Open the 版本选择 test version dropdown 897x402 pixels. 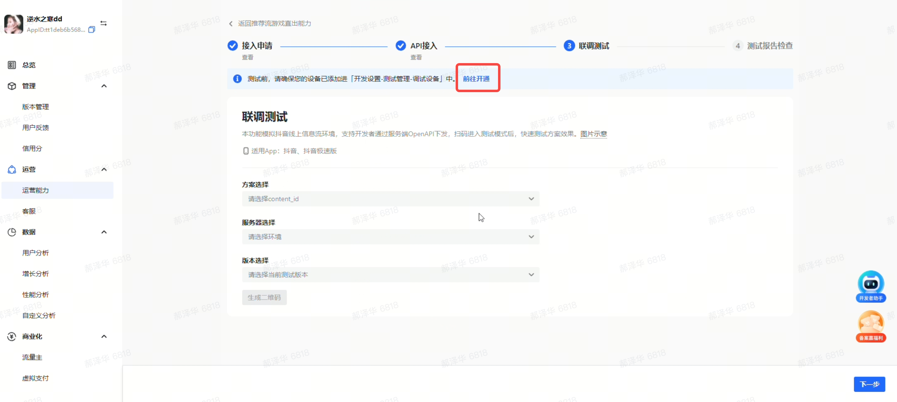coord(390,275)
